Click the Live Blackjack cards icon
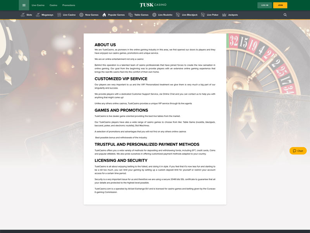This screenshot has height=233, width=310. click(178, 15)
